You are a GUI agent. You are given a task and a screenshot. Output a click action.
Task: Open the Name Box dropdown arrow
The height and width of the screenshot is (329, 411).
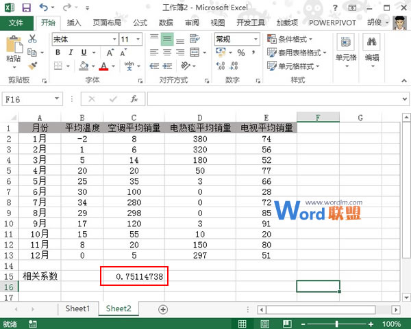57,99
